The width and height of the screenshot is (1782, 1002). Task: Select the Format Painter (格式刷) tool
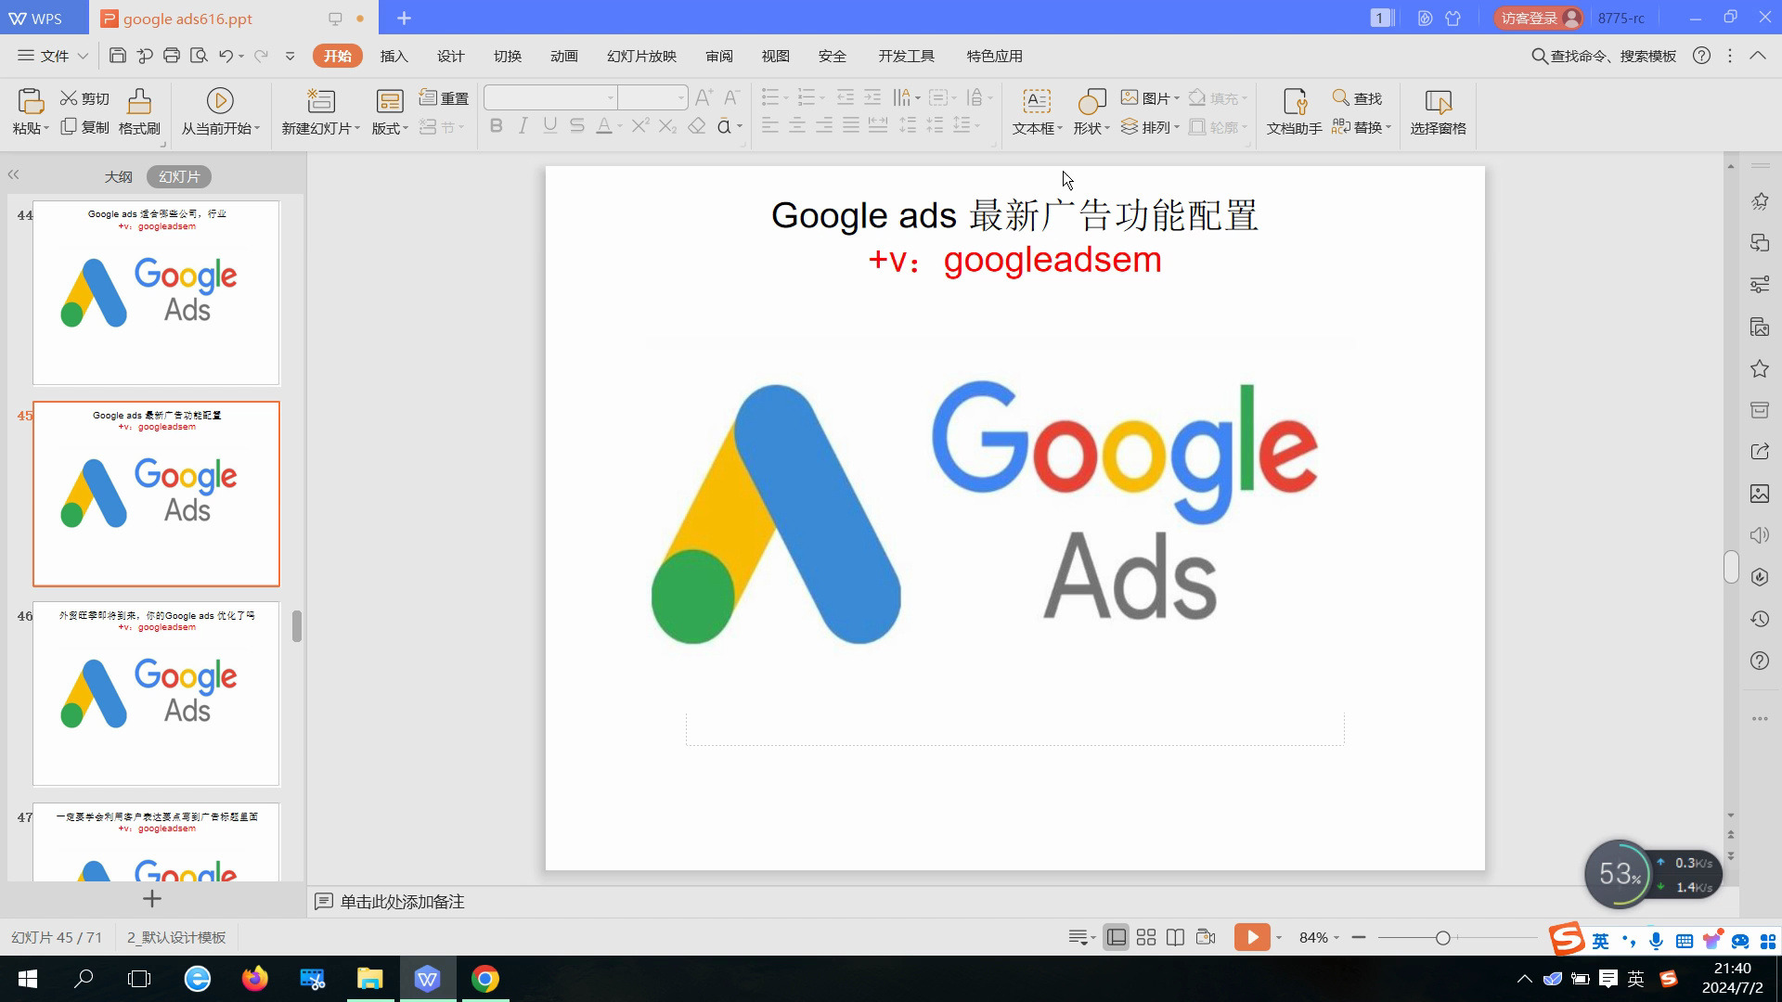coord(139,112)
